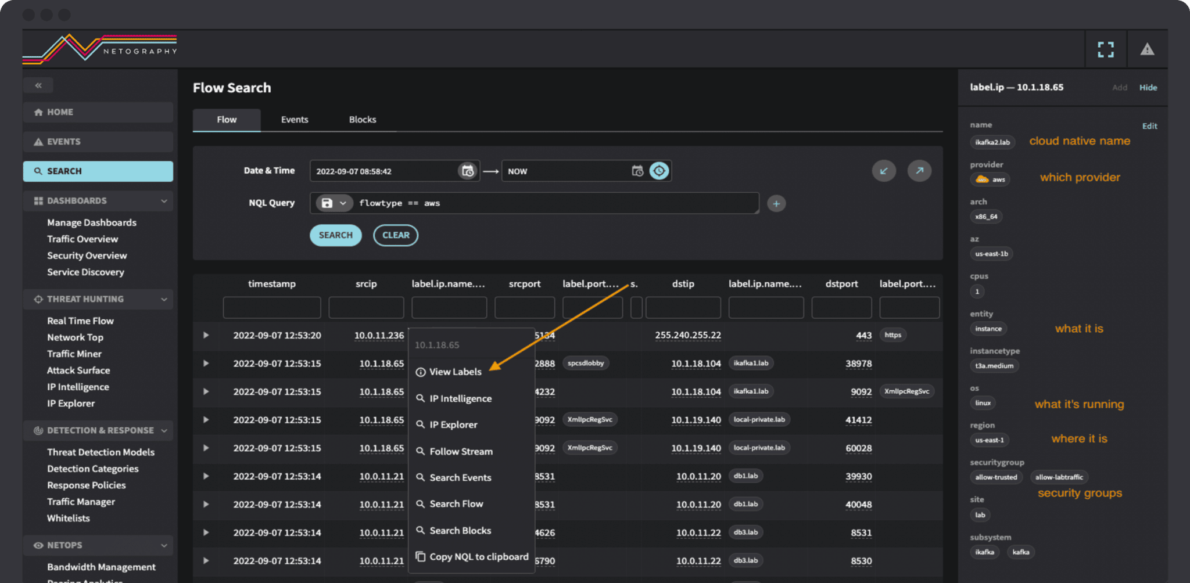Click Edit next to name field

[x=1149, y=125]
